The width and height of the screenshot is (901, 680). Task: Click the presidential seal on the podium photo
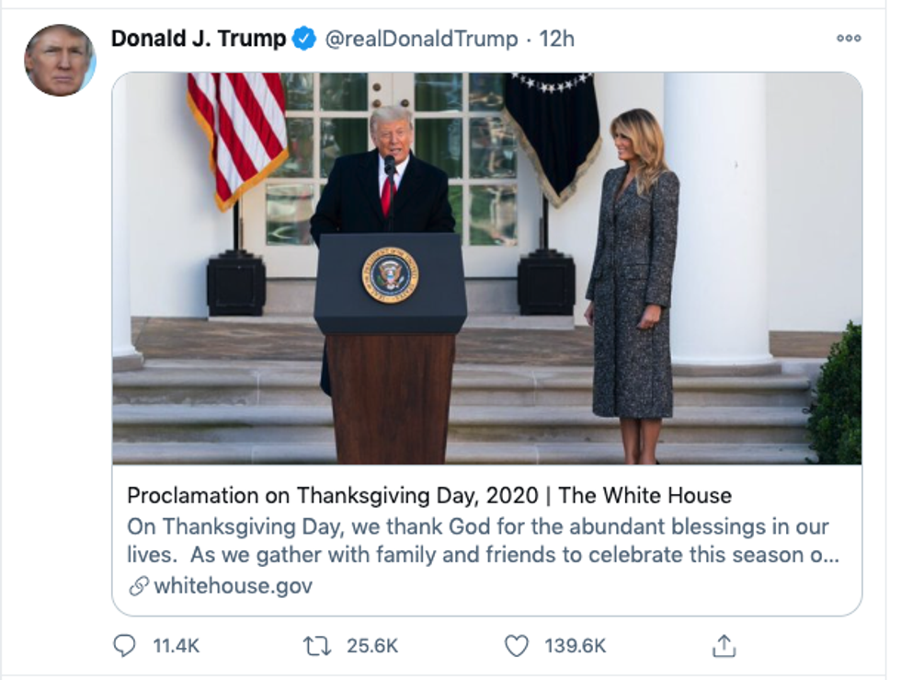tap(391, 274)
